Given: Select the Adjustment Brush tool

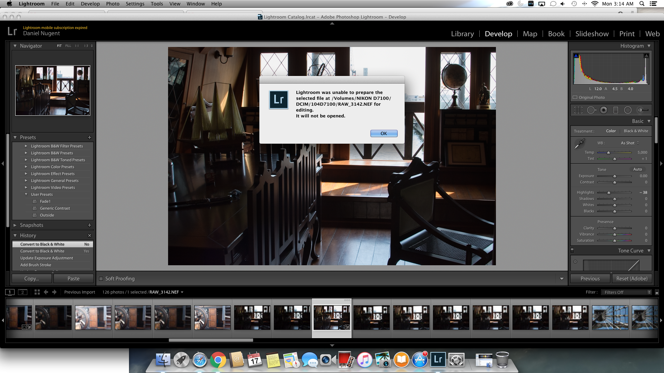Looking at the screenshot, I should tap(643, 110).
